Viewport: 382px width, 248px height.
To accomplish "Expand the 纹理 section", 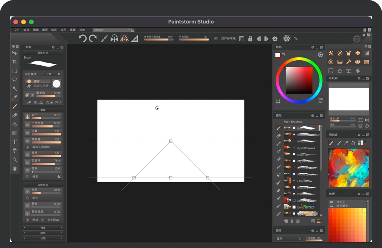I will tap(43, 238).
